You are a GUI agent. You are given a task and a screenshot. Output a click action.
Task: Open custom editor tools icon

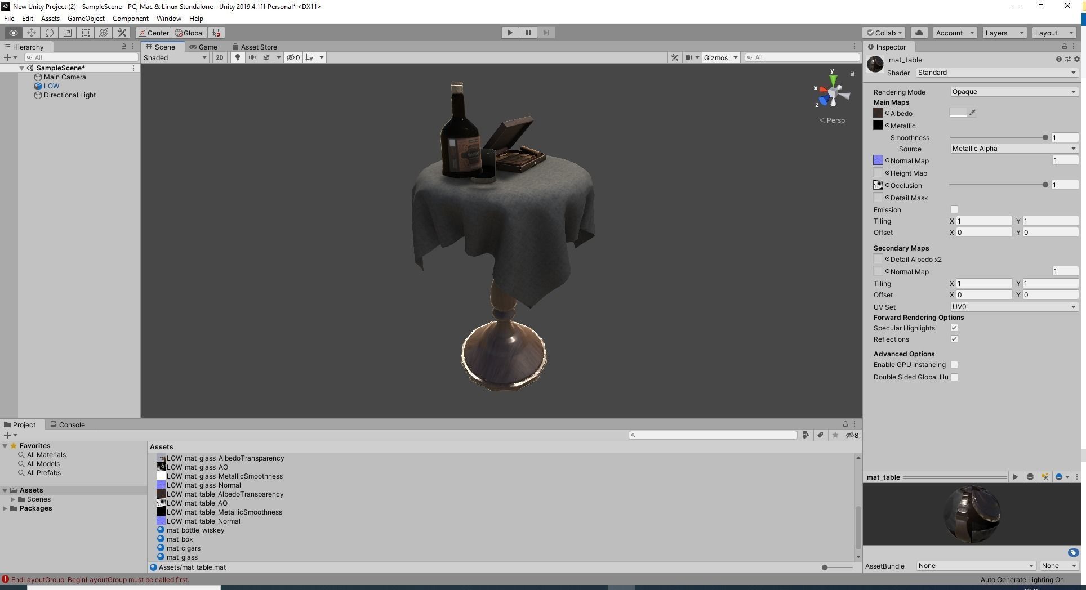[x=122, y=33]
